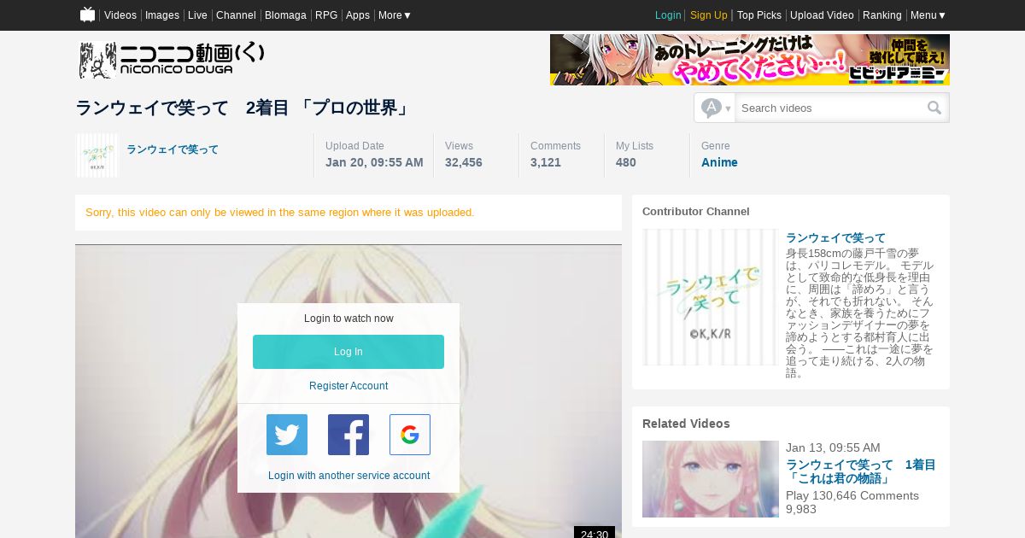Image resolution: width=1025 pixels, height=538 pixels.
Task: Click the small uploader channel avatar thumbnail
Action: (97, 155)
